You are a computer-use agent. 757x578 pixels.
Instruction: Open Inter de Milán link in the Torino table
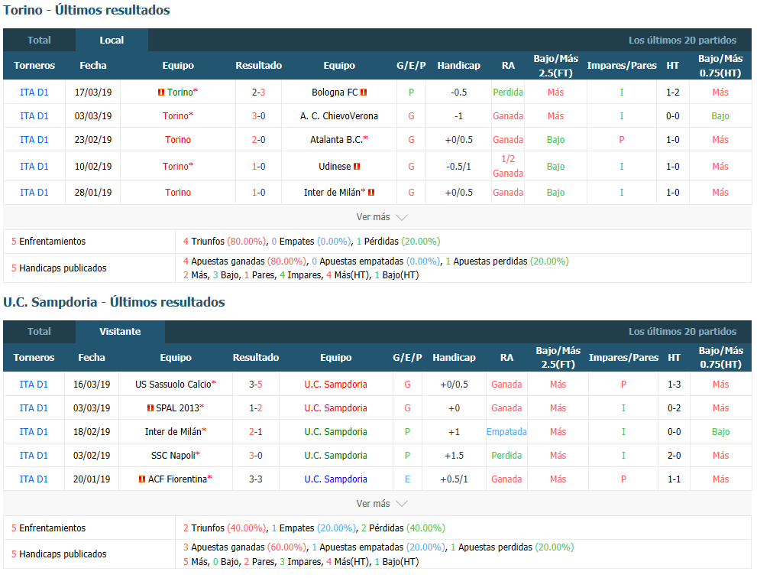pyautogui.click(x=332, y=193)
